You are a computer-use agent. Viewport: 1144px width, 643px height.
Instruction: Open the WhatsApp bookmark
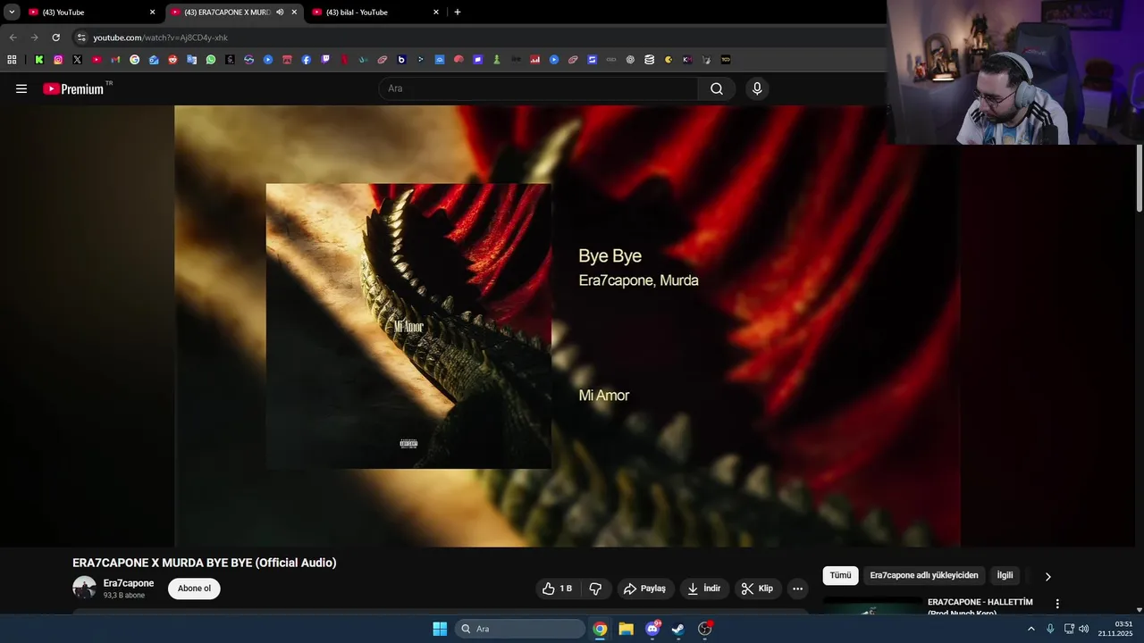tap(211, 60)
